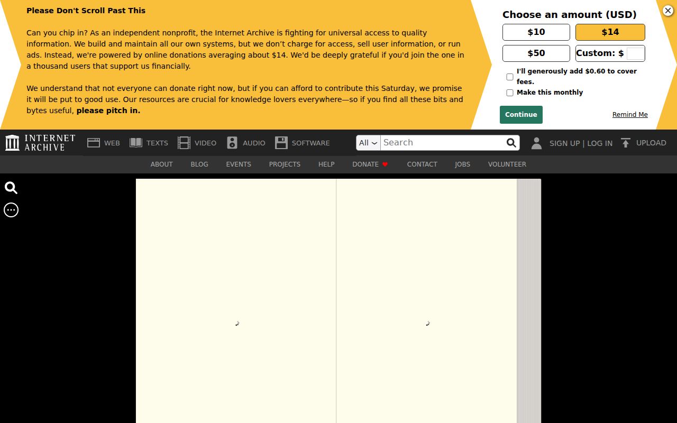Open the Contact menu item
The height and width of the screenshot is (423, 677).
point(422,164)
